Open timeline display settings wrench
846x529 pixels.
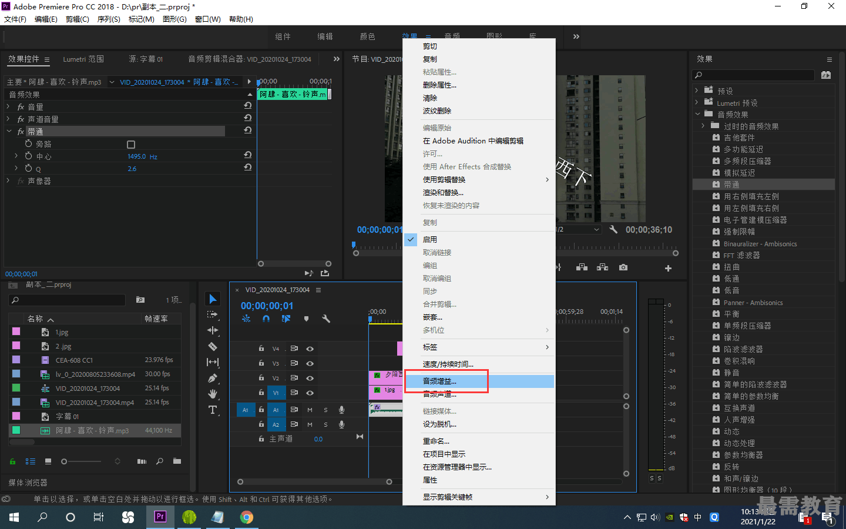326,319
